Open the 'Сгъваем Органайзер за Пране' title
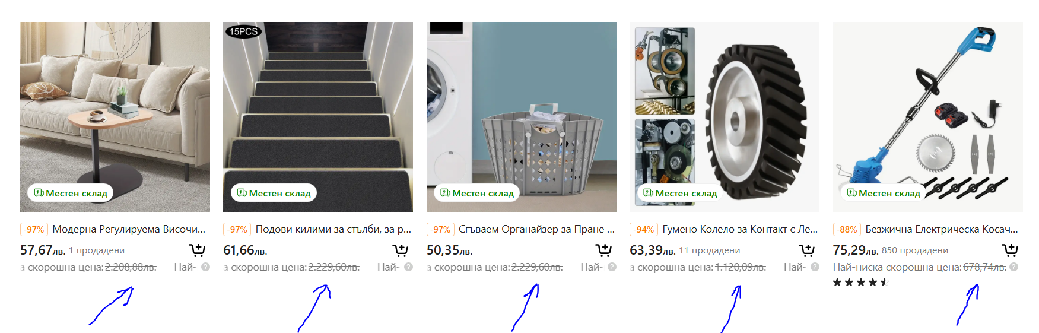This screenshot has width=1039, height=333. point(536,229)
